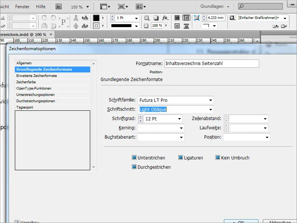This screenshot has height=223, width=297.
Task: Click the fill color black swatch
Action: (x=96, y=18)
